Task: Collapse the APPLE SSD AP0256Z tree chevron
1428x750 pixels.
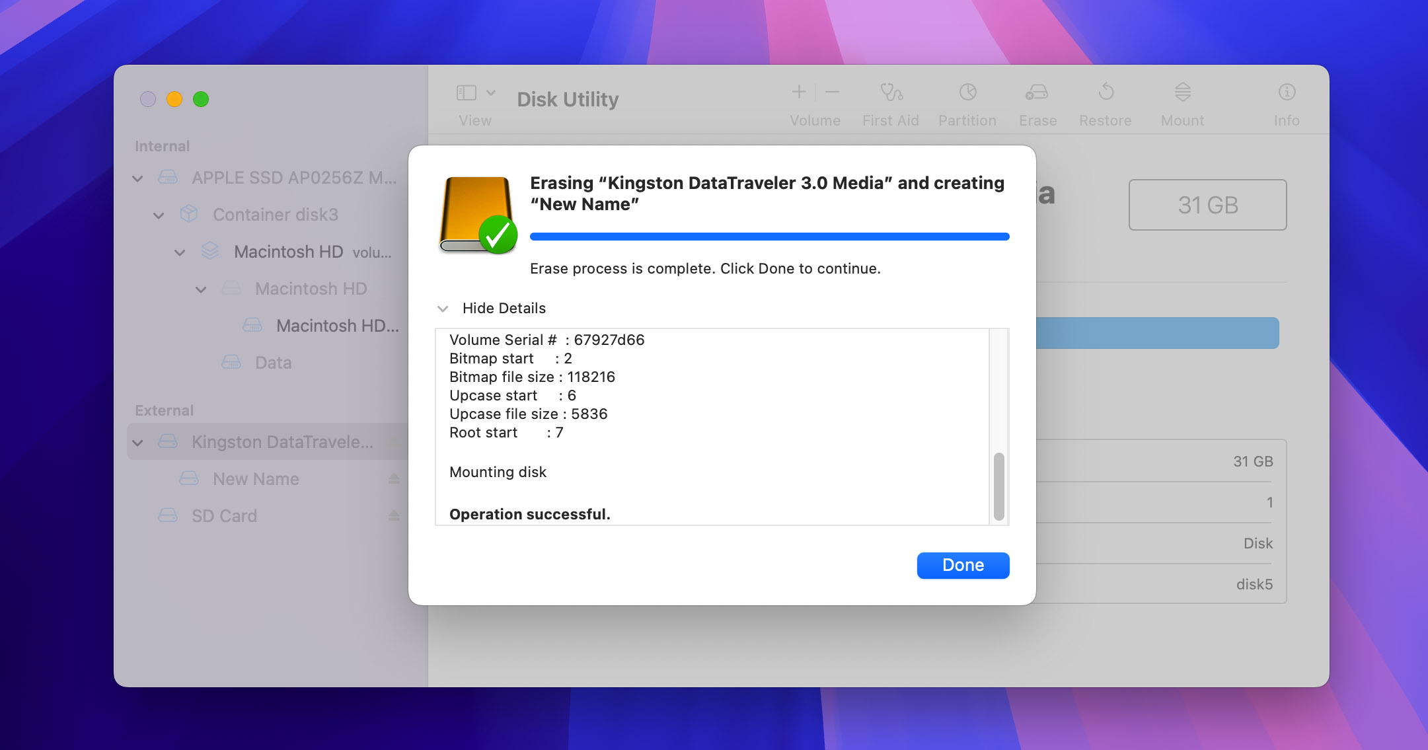Action: click(x=137, y=178)
